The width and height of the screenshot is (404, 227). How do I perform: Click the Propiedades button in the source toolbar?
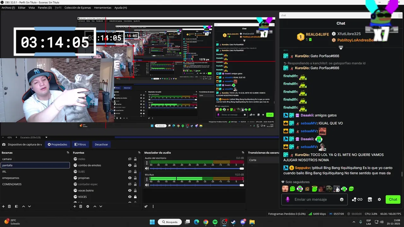pos(57,144)
